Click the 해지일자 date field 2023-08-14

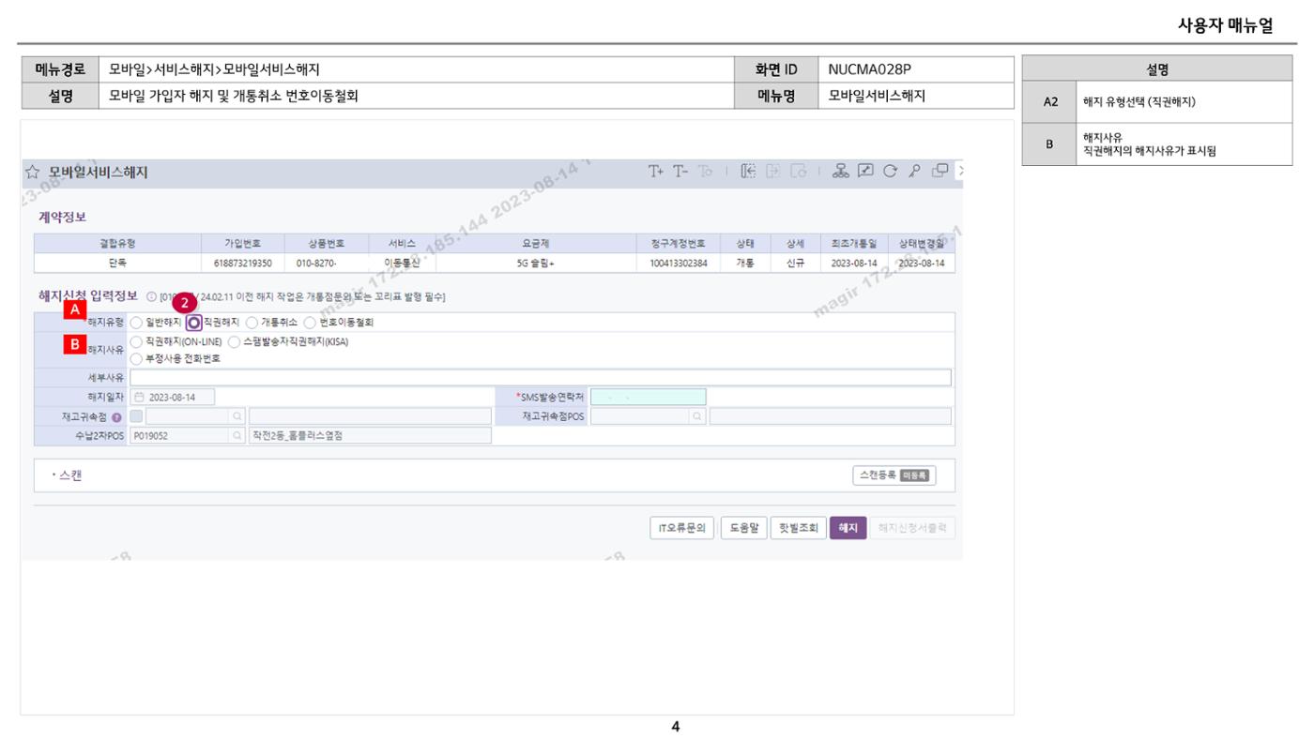[x=173, y=398]
